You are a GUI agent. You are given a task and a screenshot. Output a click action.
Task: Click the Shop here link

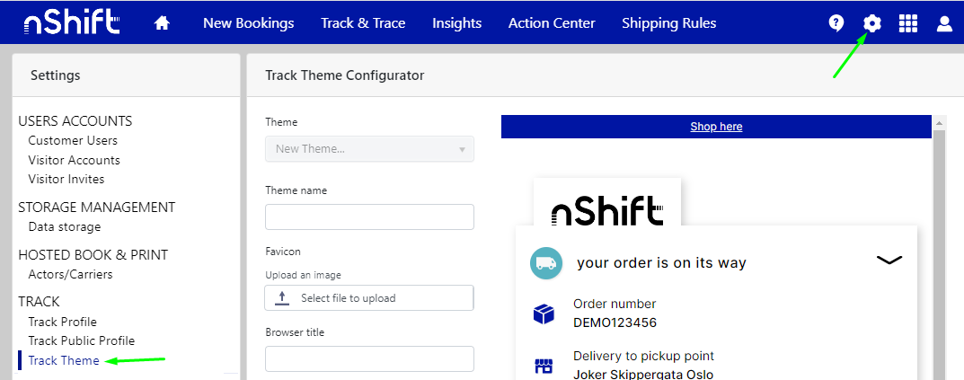(x=716, y=127)
